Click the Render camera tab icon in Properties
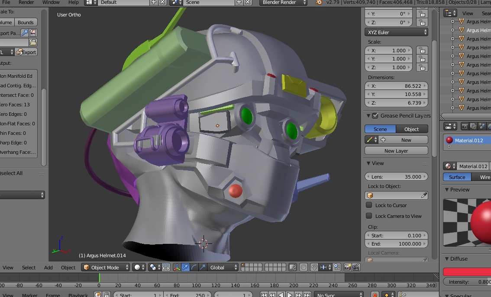Image resolution: width=491 pixels, height=297 pixels. point(465,126)
